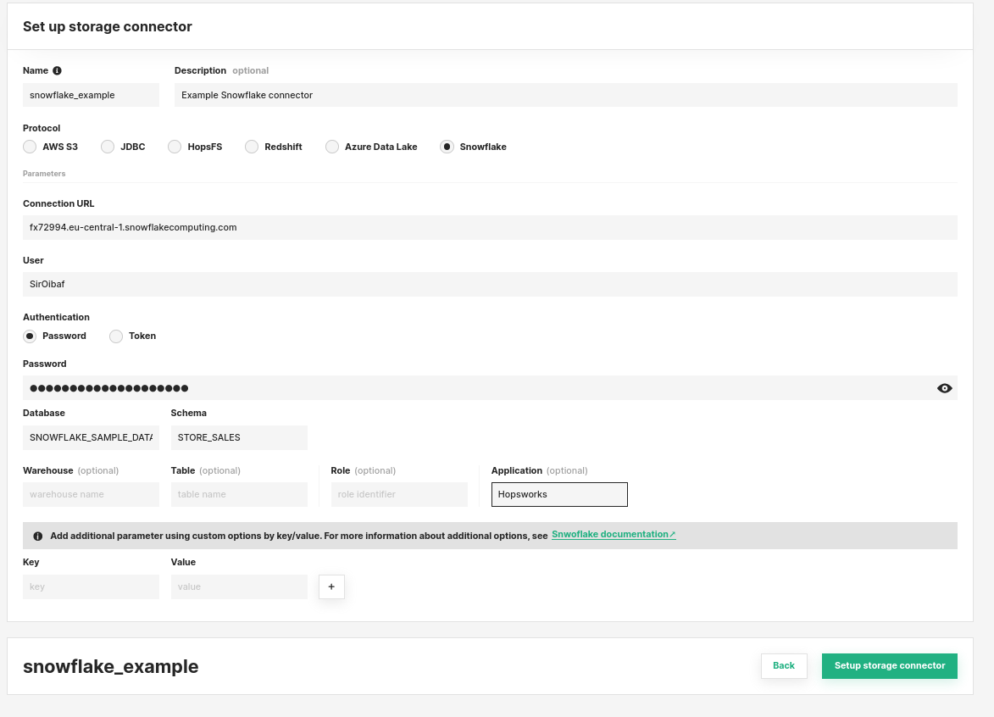Viewport: 994px width, 717px height.
Task: Select the AWS S3 protocol radio button
Action: [31, 147]
